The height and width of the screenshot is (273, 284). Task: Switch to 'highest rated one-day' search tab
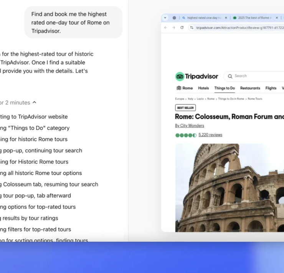[203, 18]
